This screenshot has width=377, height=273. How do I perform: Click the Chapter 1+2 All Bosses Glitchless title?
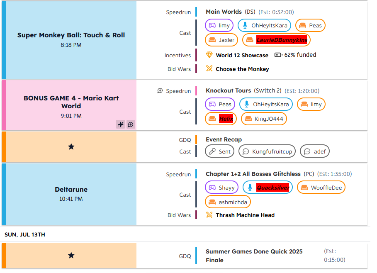[253, 174]
